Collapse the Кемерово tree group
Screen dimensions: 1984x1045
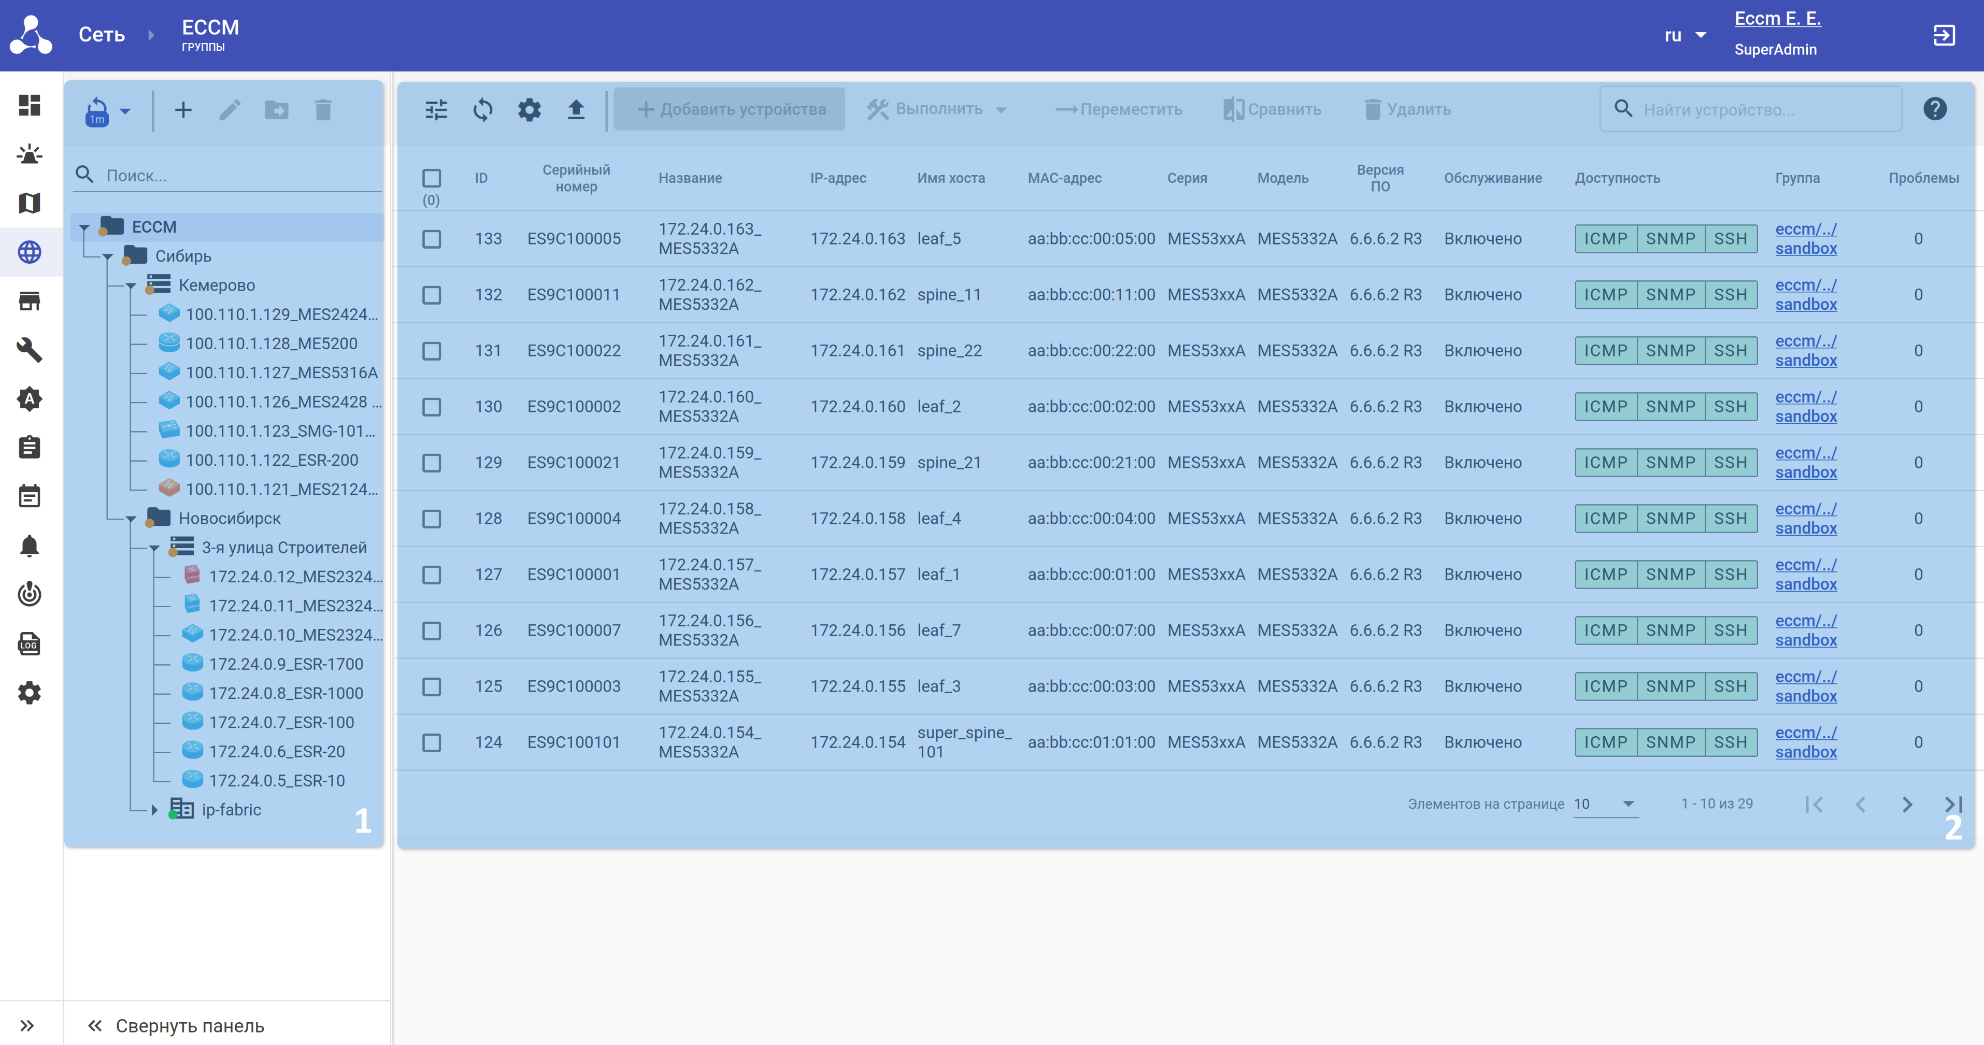[x=131, y=285]
